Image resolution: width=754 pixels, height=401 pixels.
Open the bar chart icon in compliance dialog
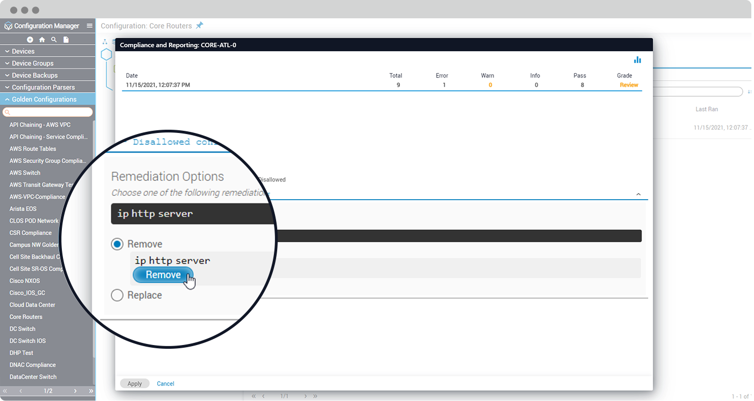click(637, 60)
